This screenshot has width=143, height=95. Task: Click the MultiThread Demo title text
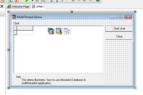pos(29,17)
